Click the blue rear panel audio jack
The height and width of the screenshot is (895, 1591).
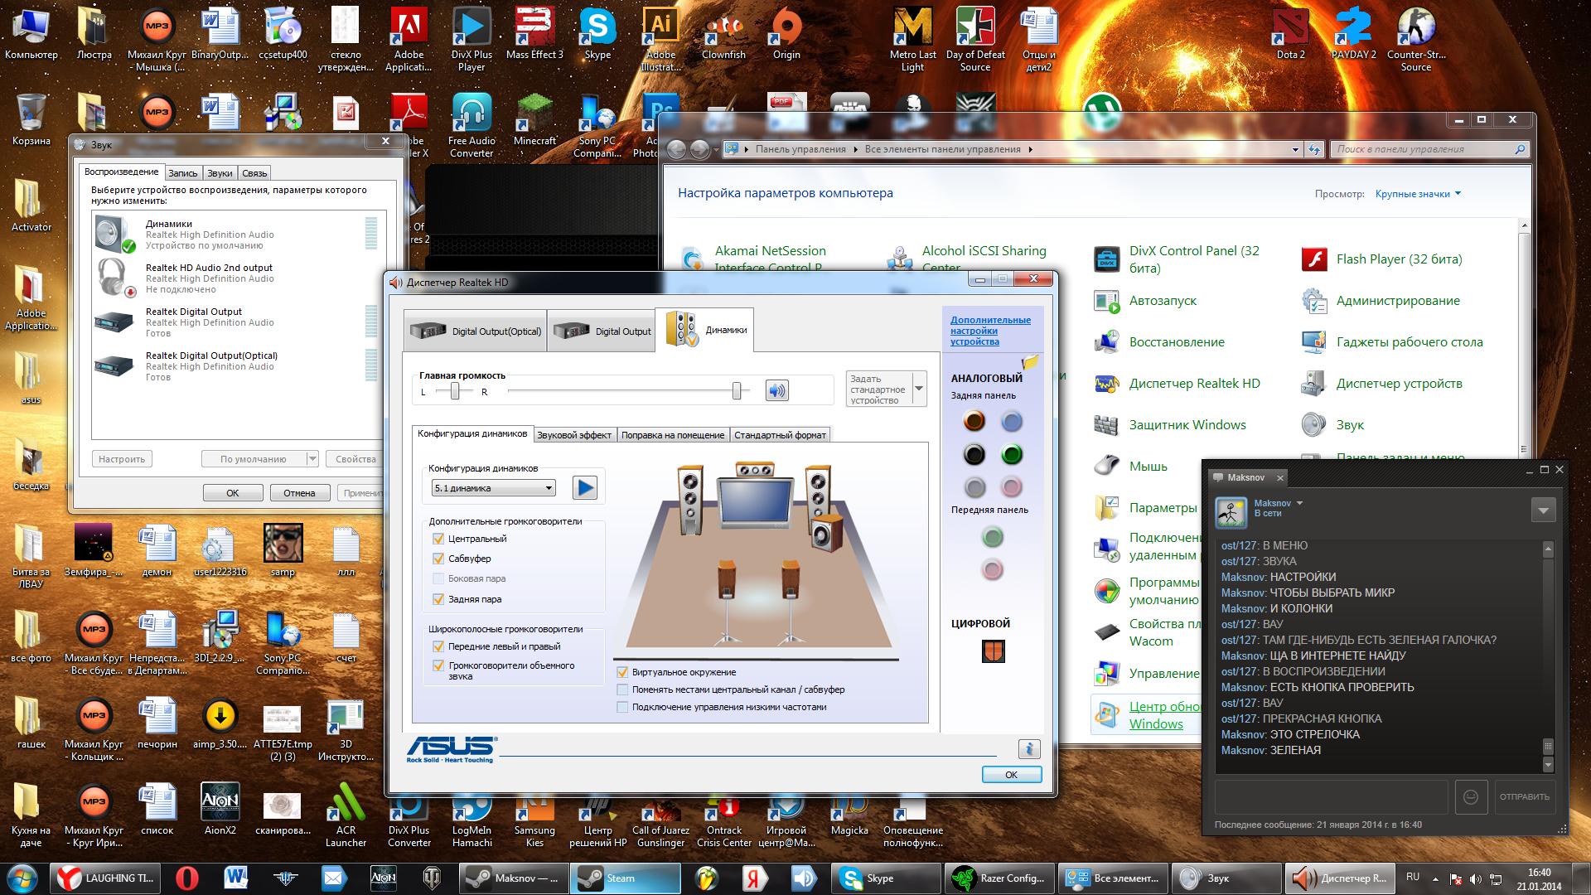click(x=1011, y=421)
